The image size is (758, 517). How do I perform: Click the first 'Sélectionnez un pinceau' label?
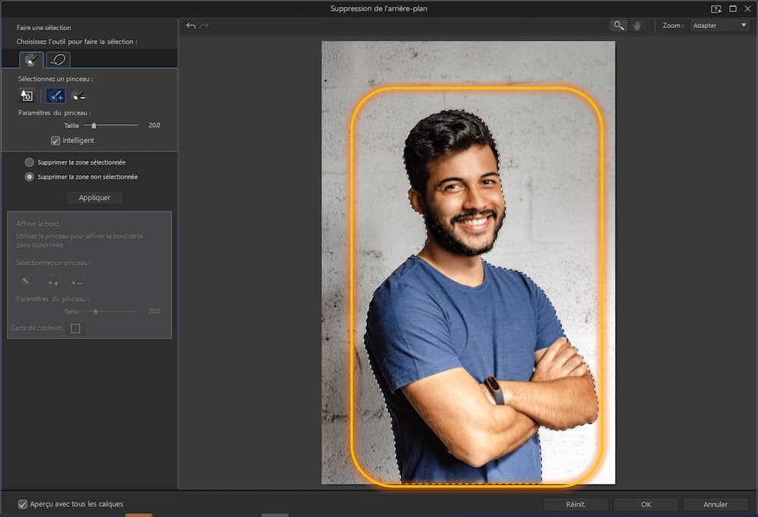click(55, 79)
